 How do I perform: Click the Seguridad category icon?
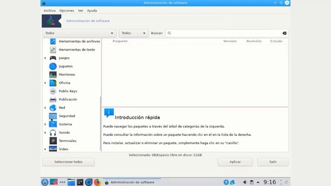tap(53, 116)
